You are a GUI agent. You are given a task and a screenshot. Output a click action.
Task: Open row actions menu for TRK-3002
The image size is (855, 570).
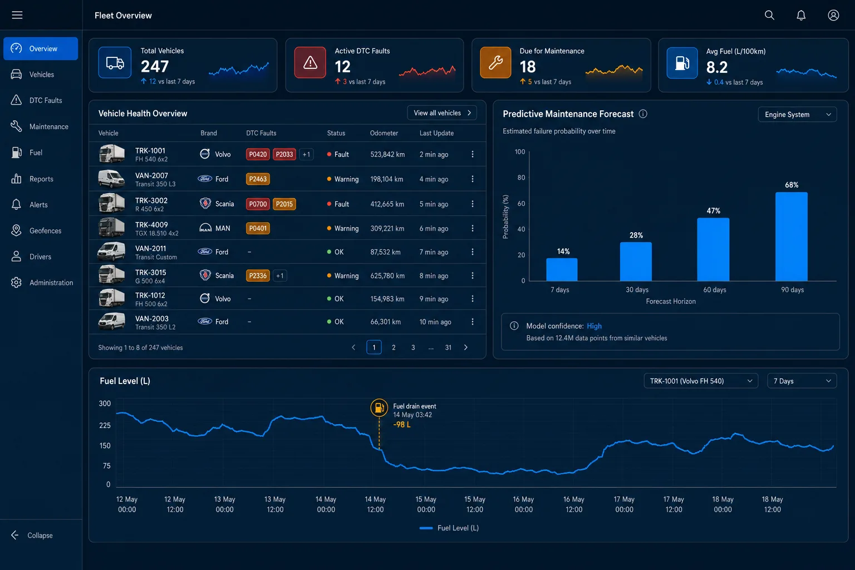pyautogui.click(x=473, y=204)
